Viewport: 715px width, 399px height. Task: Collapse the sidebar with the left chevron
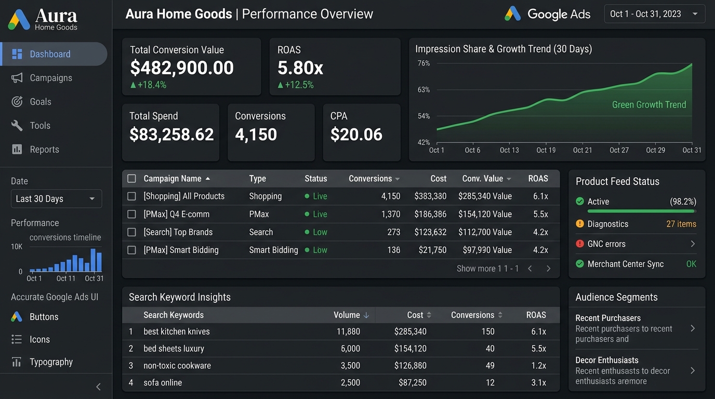point(98,387)
